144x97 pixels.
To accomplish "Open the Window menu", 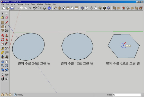I will (x=40, y=4).
